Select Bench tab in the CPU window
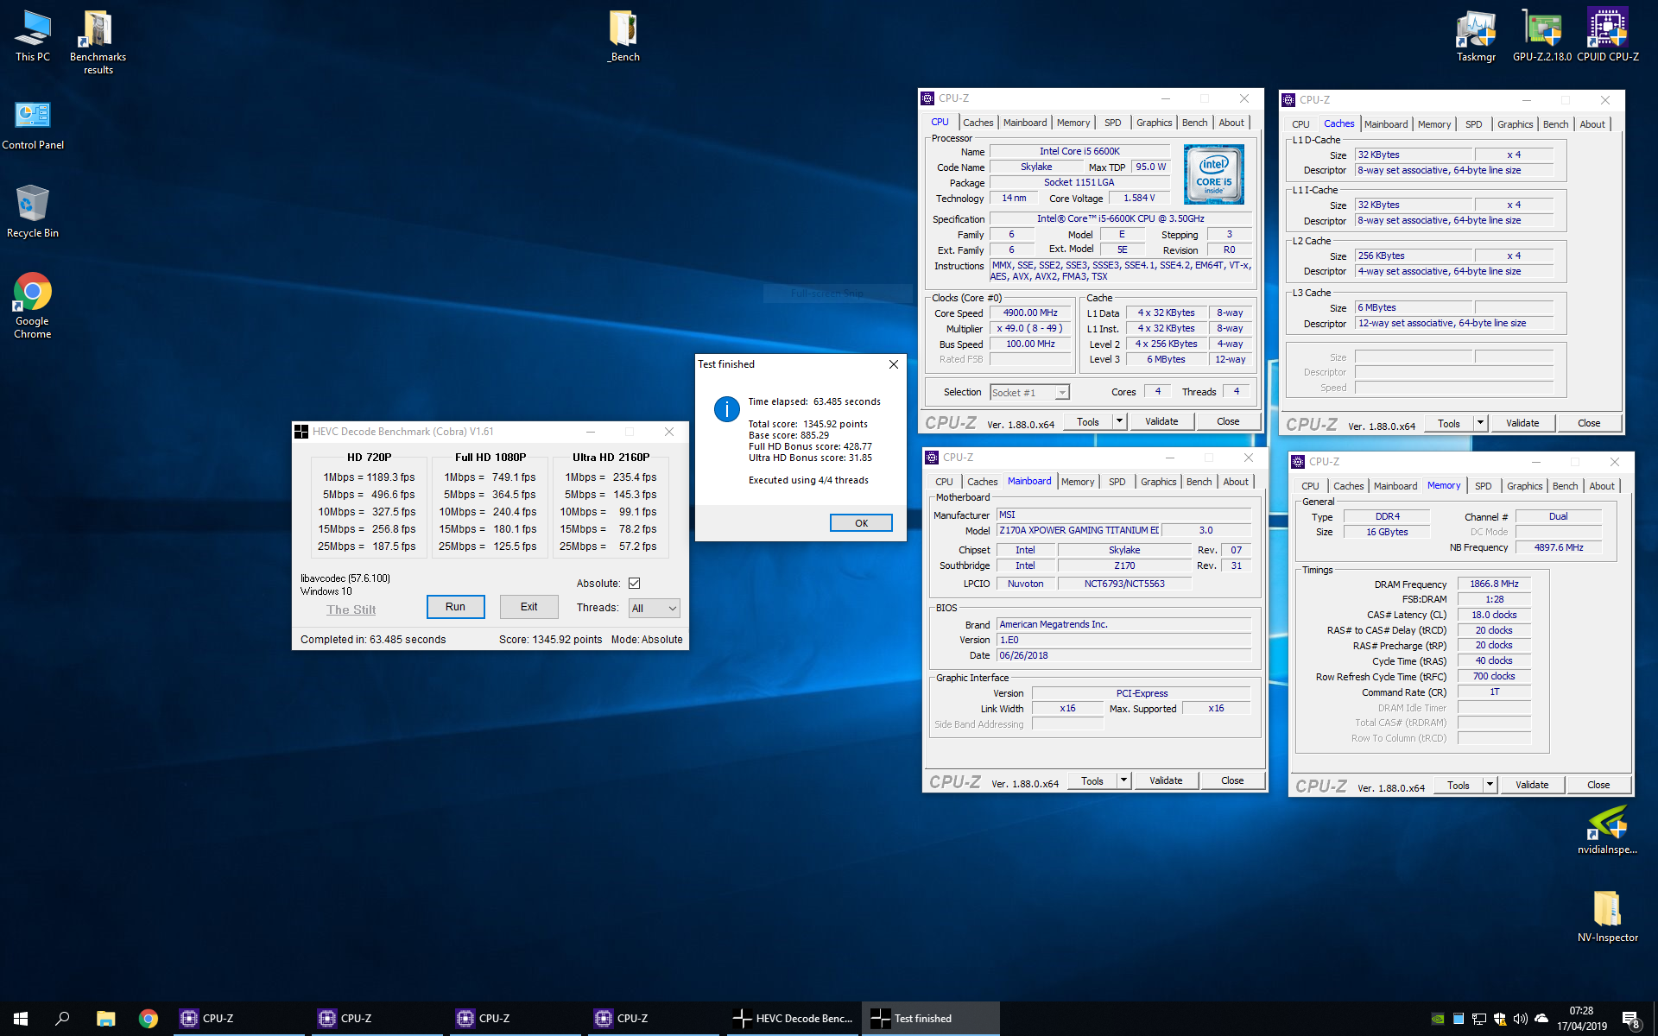Viewport: 1658px width, 1036px height. click(x=1194, y=123)
